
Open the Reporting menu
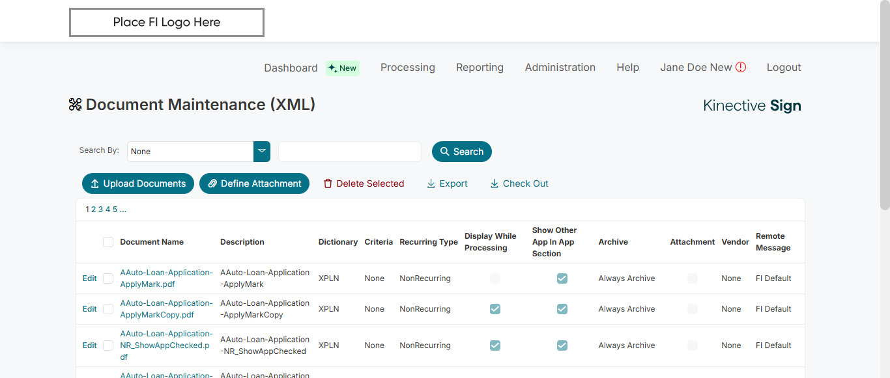(x=480, y=68)
